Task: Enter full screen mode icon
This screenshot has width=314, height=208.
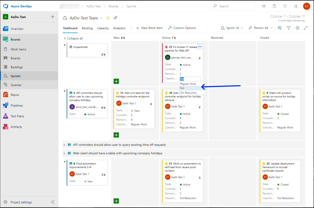Action: [306, 28]
